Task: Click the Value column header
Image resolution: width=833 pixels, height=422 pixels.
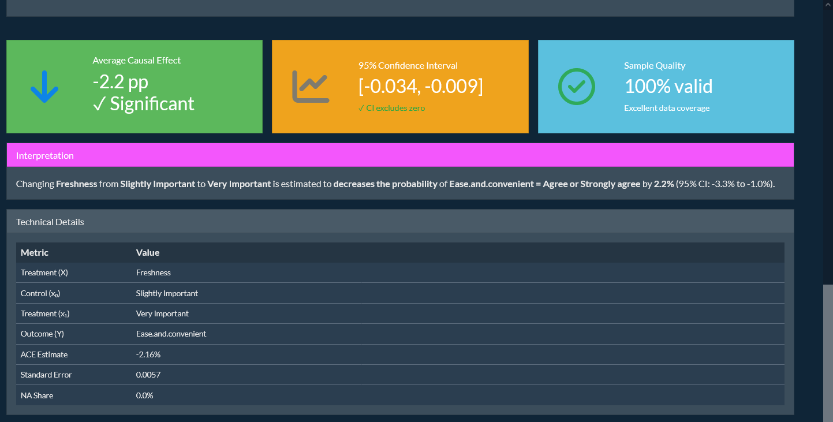Action: (x=148, y=252)
